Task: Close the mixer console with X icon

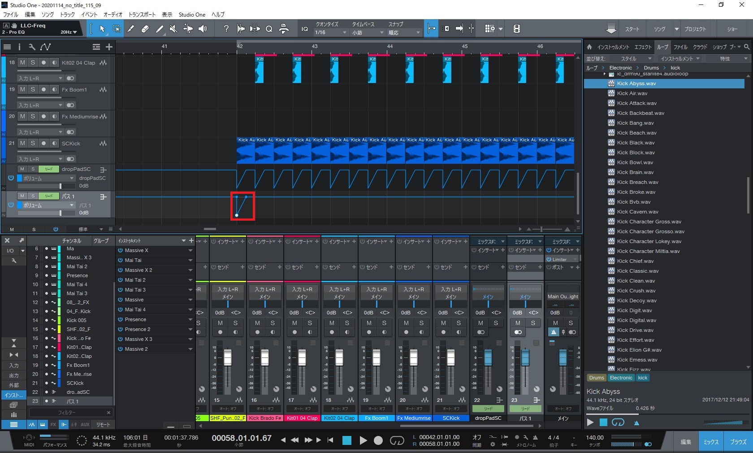Action: click(x=7, y=240)
